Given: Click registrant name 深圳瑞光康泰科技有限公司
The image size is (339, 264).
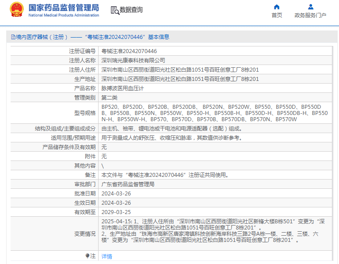Looking at the screenshot, I should pos(133,61).
